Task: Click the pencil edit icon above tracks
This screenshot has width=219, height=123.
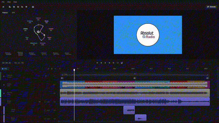Action: 48,69
